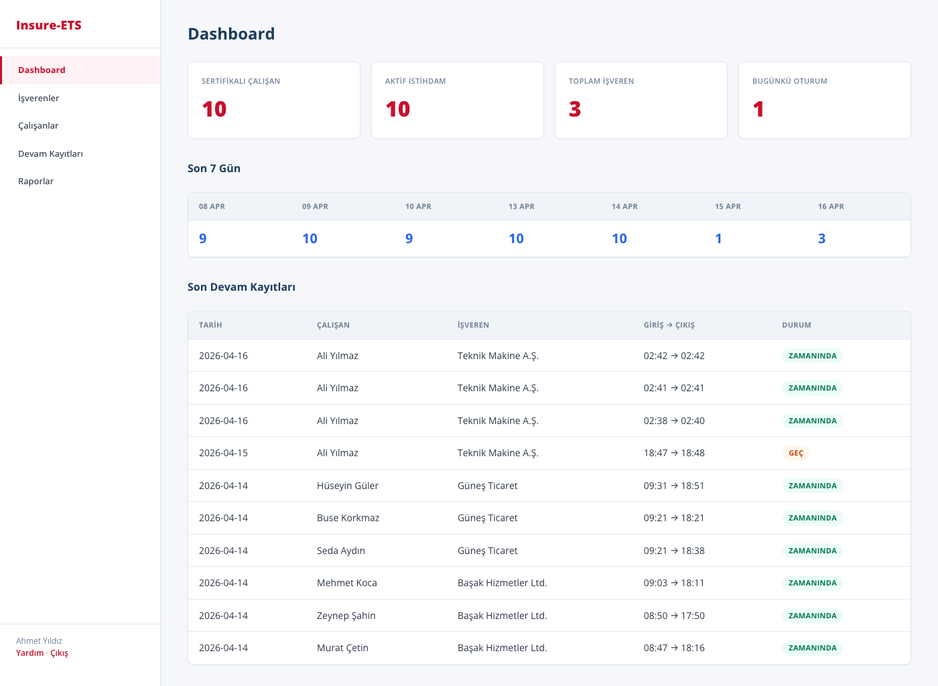The height and width of the screenshot is (686, 938).
Task: Click the GEÇ status badge
Action: click(795, 454)
